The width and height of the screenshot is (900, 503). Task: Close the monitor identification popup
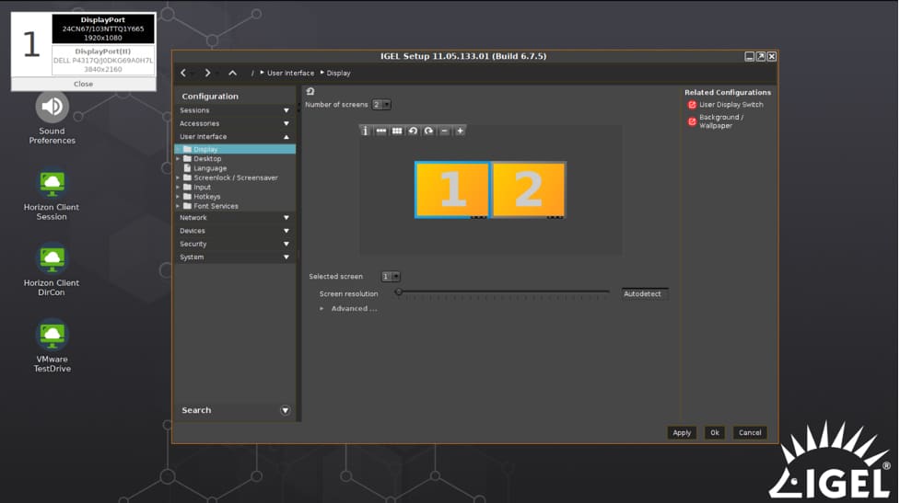click(83, 85)
